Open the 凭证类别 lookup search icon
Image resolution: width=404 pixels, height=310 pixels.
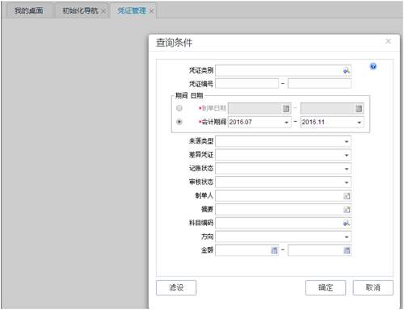click(347, 71)
